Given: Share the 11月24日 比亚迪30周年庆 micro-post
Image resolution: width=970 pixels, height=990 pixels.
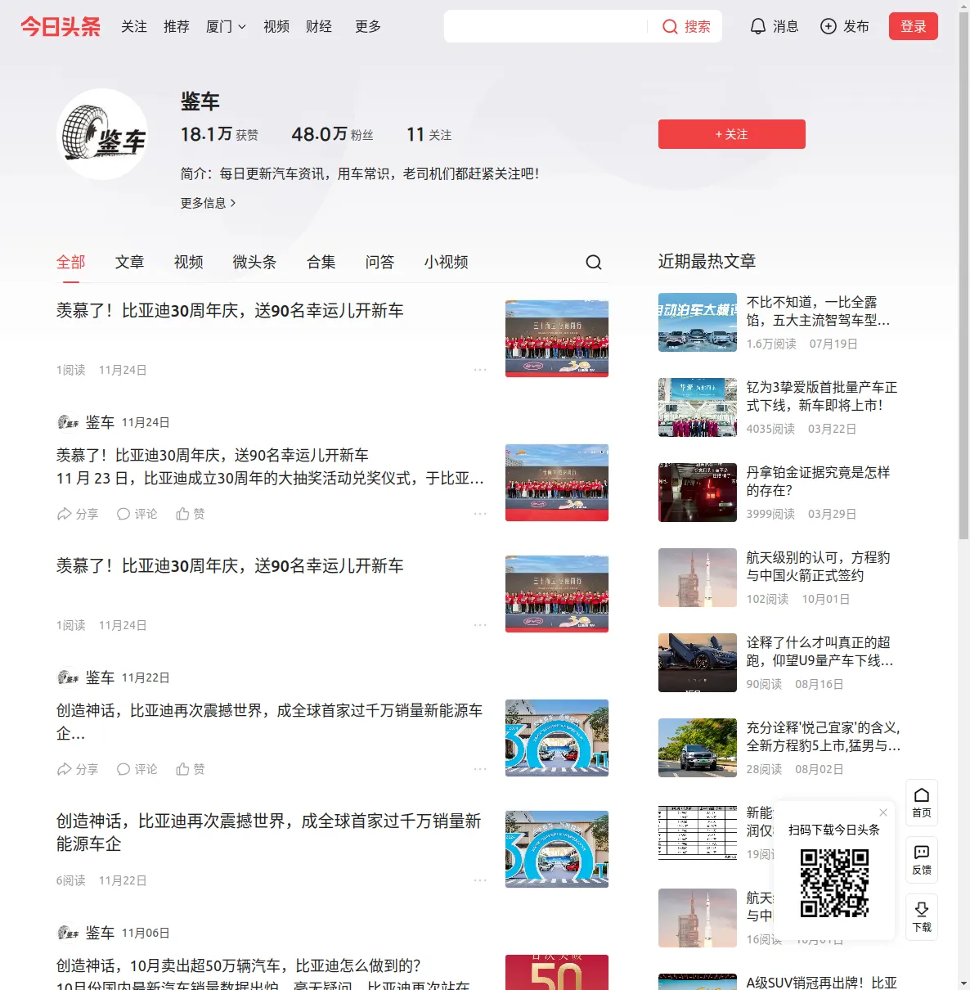Looking at the screenshot, I should [78, 514].
